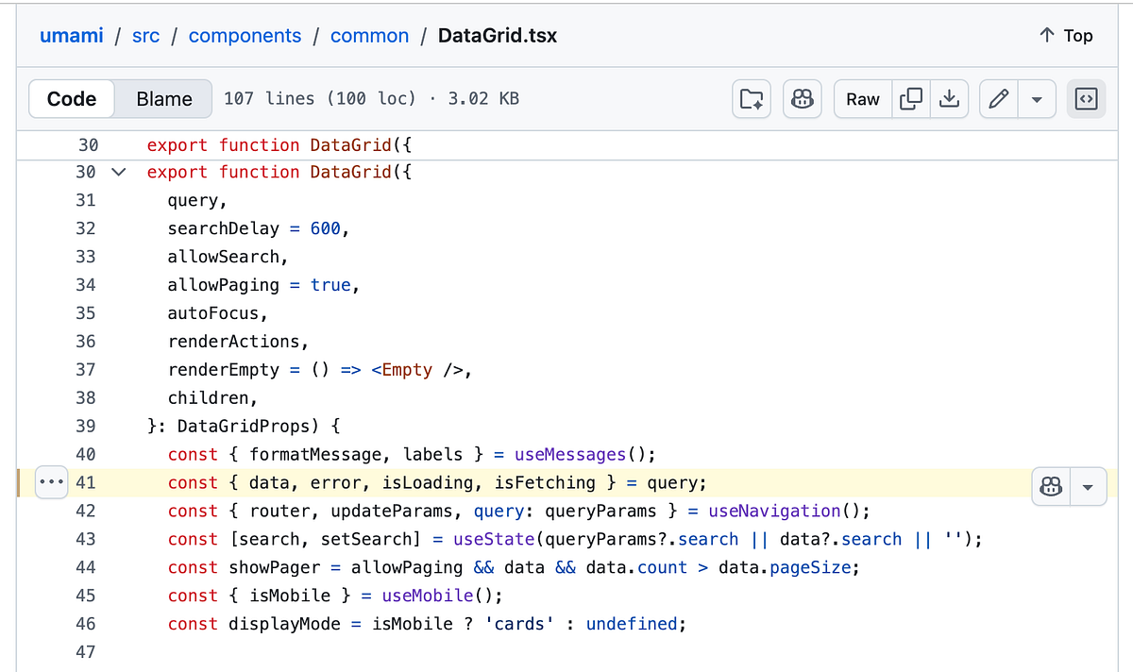
Task: Click the autoFocus parameter on line 35
Action: (x=213, y=313)
